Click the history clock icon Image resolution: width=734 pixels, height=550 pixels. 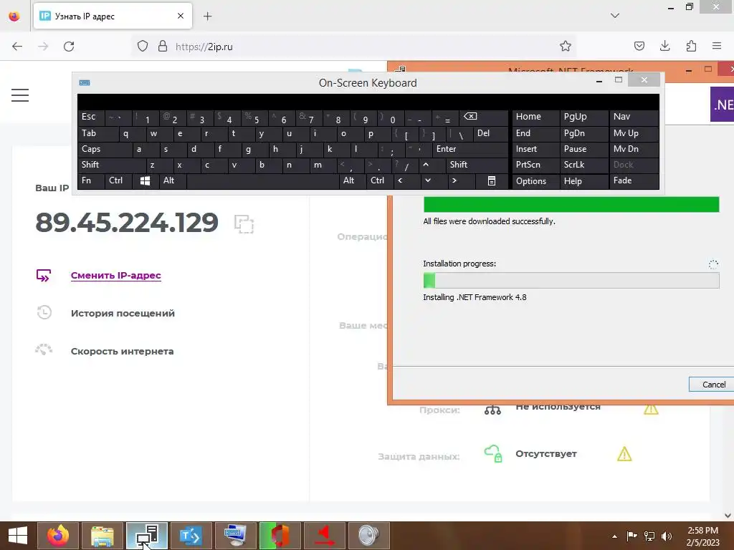[44, 312]
